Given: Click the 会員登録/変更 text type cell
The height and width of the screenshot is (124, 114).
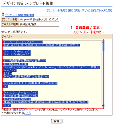Looking at the screenshot, I should coord(39,24).
